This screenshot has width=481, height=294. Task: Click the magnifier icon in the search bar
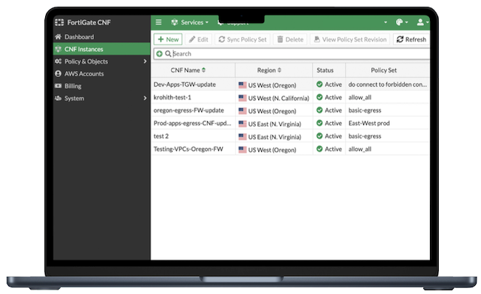point(168,54)
